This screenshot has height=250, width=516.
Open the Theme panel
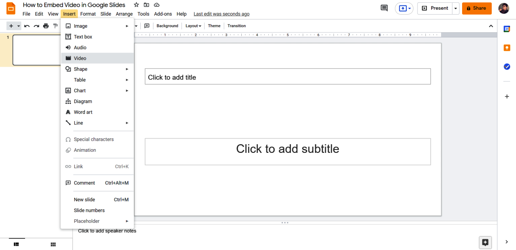click(x=214, y=26)
